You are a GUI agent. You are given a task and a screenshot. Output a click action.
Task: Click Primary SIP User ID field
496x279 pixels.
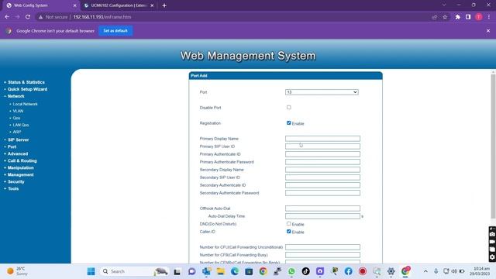[322, 146]
